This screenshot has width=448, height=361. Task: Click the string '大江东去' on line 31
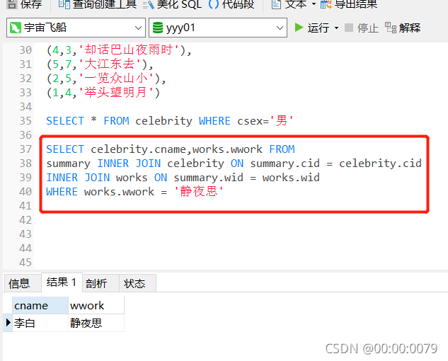point(110,64)
